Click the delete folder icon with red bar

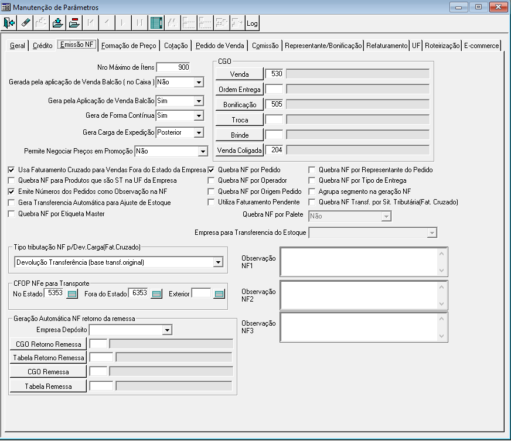click(x=74, y=23)
